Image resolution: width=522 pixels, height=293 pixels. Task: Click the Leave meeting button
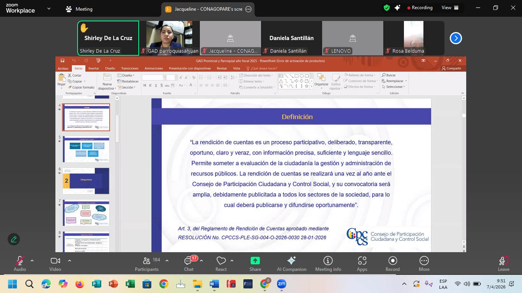(503, 263)
